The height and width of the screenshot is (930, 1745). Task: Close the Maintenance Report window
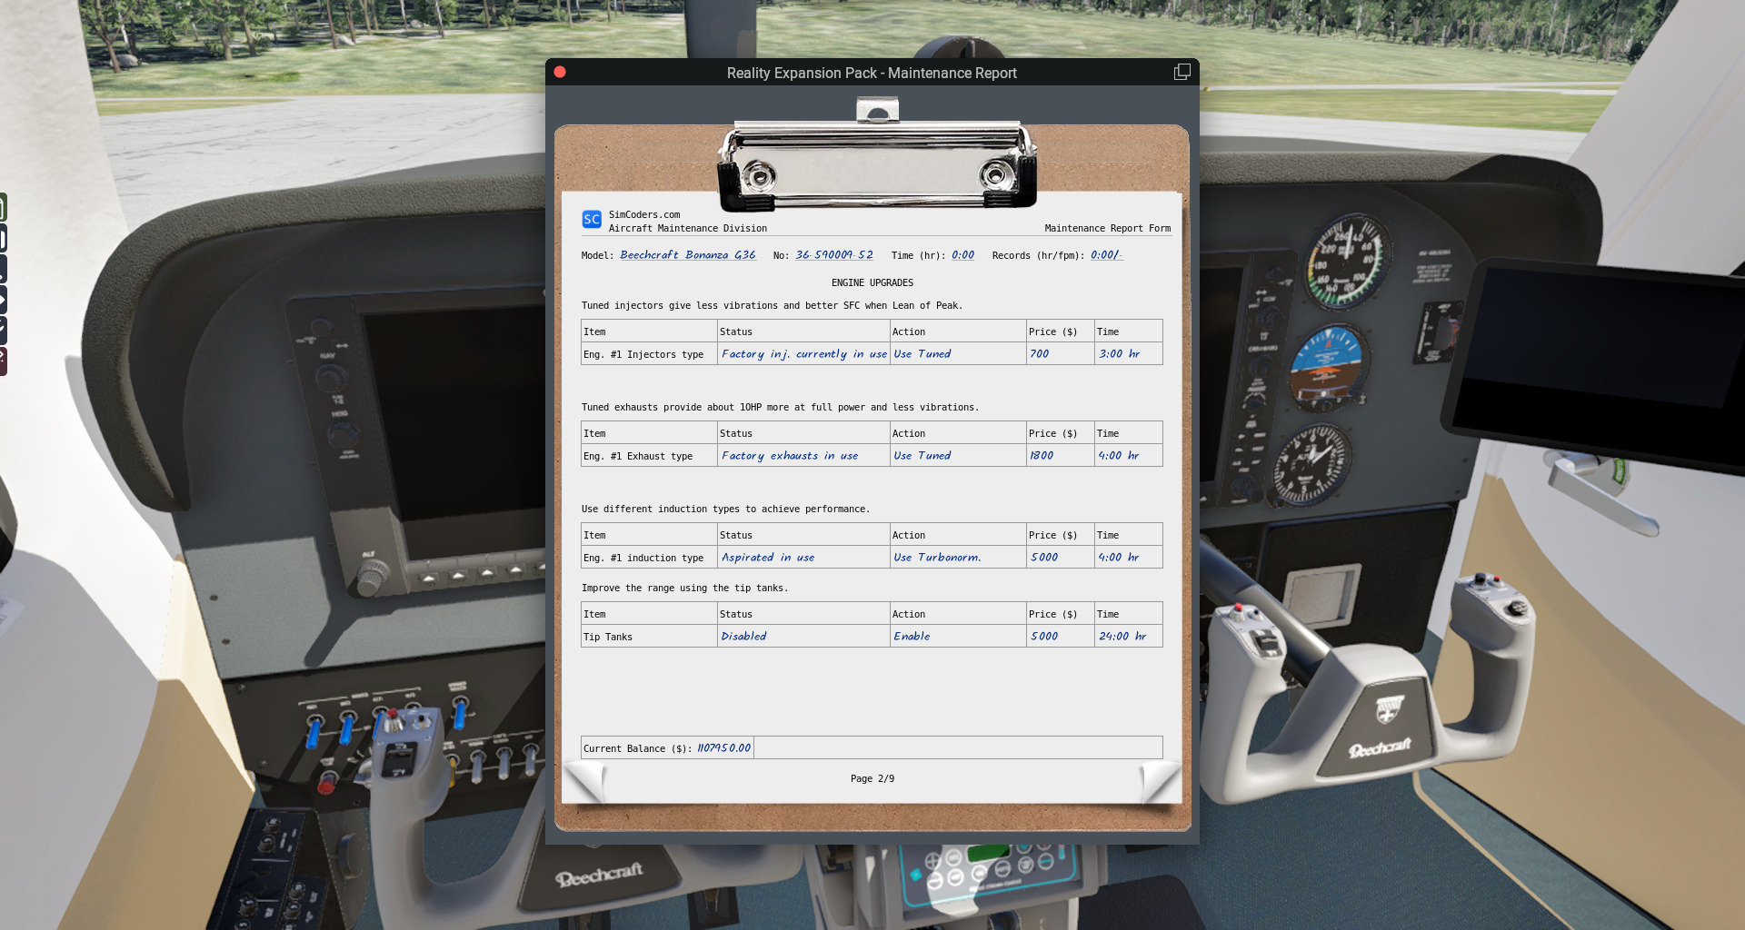[560, 73]
